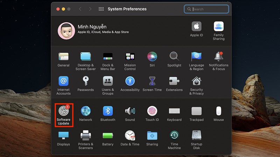The height and width of the screenshot is (157, 280).
Task: Click the Minh Nguyễn profile avatar
Action: [66, 31]
